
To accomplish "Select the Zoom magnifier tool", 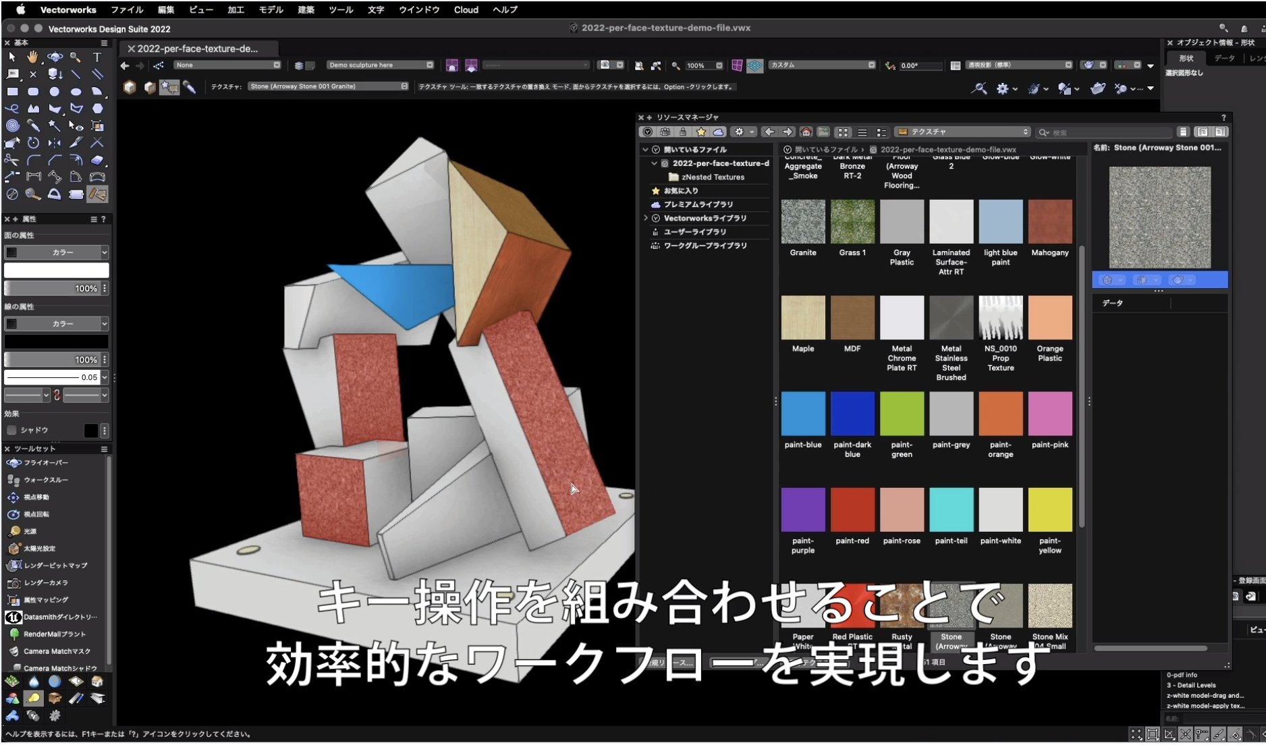I will (76, 57).
